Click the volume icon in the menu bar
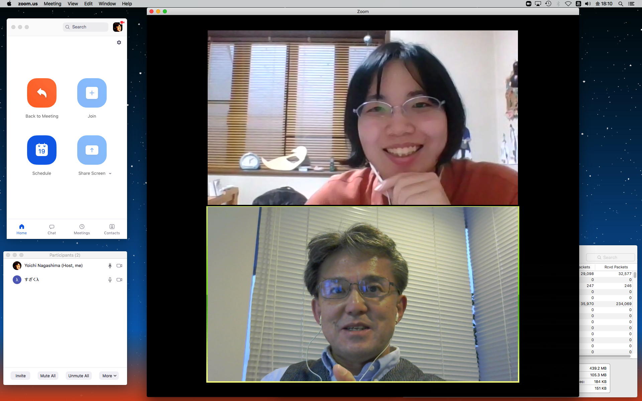Image resolution: width=642 pixels, height=401 pixels. [588, 4]
